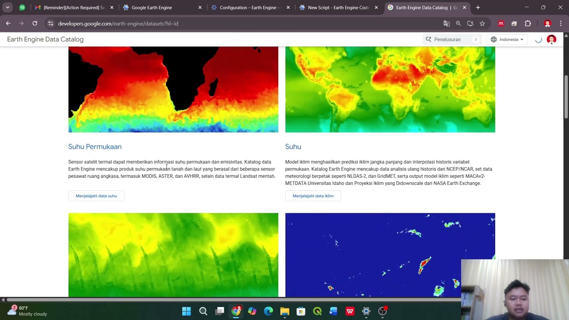569x320 pixels.
Task: Click the tab screenshot extension icon
Action: [514, 24]
